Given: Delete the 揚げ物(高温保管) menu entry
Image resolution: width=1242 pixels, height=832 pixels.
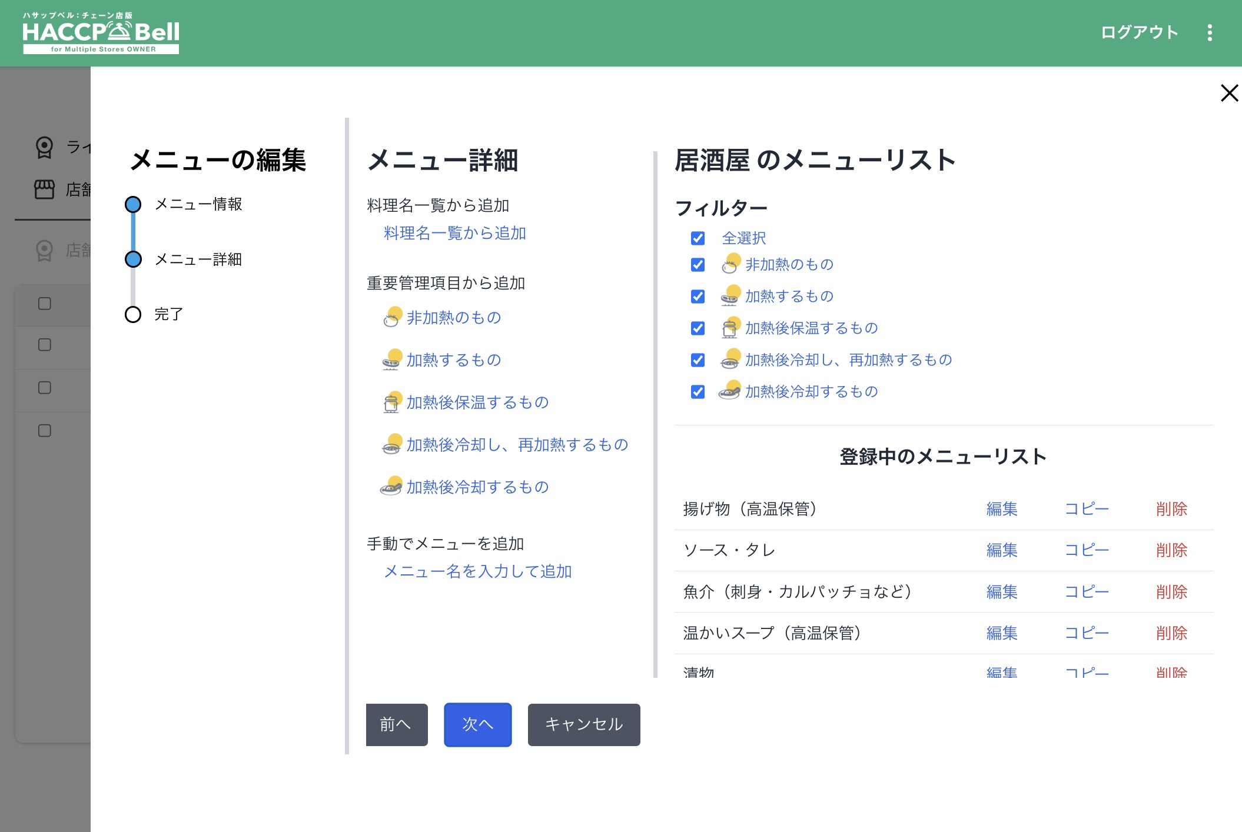Looking at the screenshot, I should [1171, 509].
